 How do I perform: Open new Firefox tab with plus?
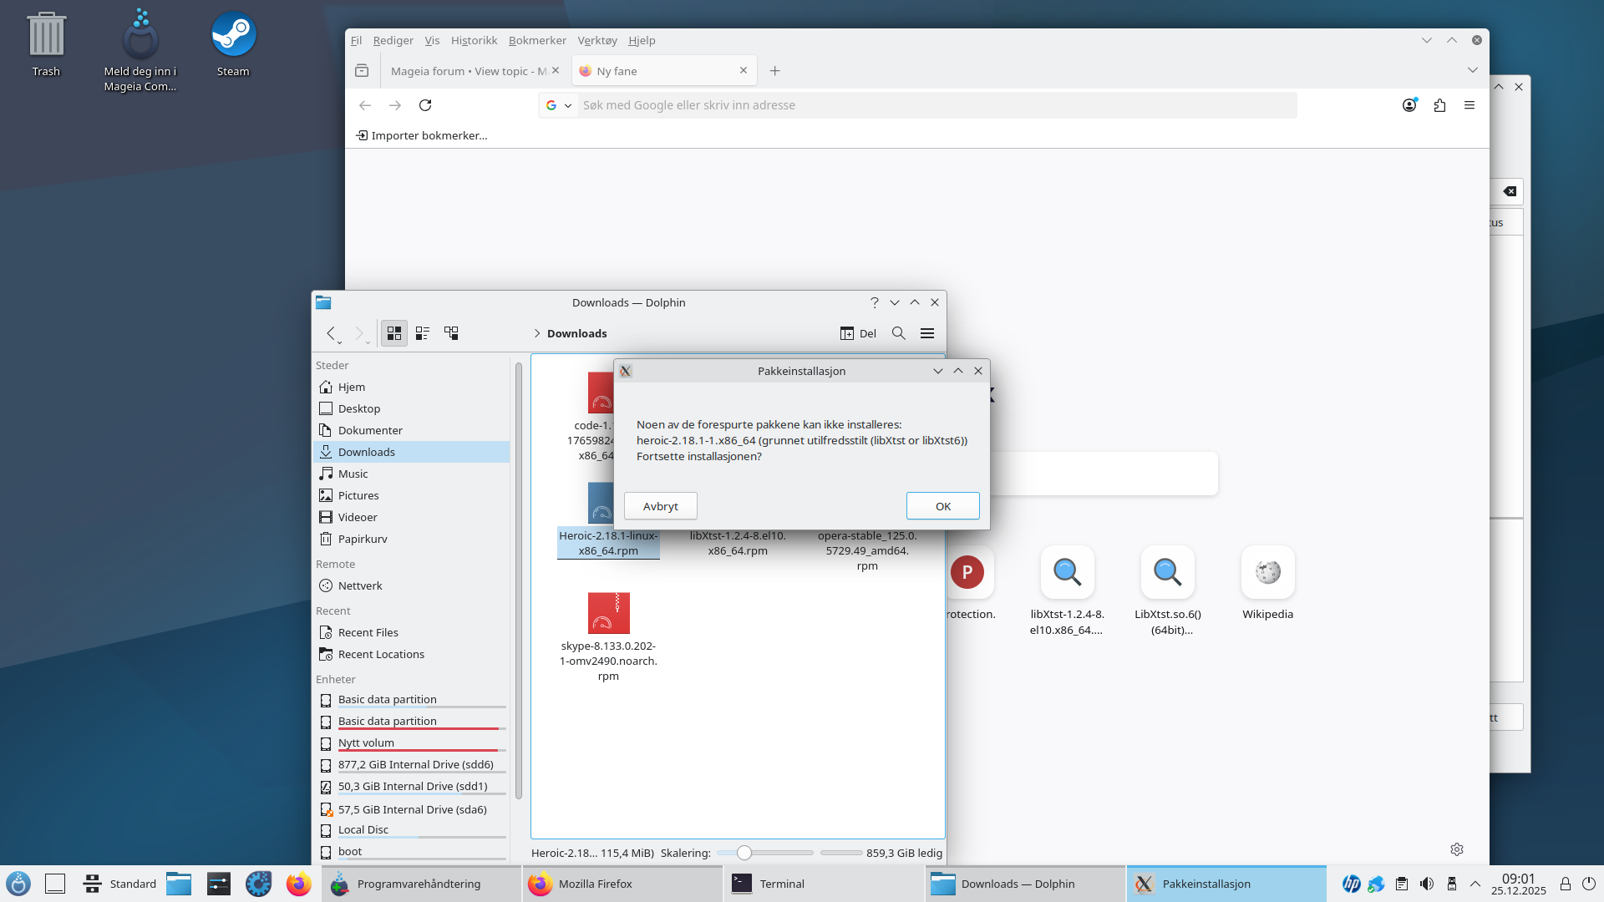click(x=774, y=71)
